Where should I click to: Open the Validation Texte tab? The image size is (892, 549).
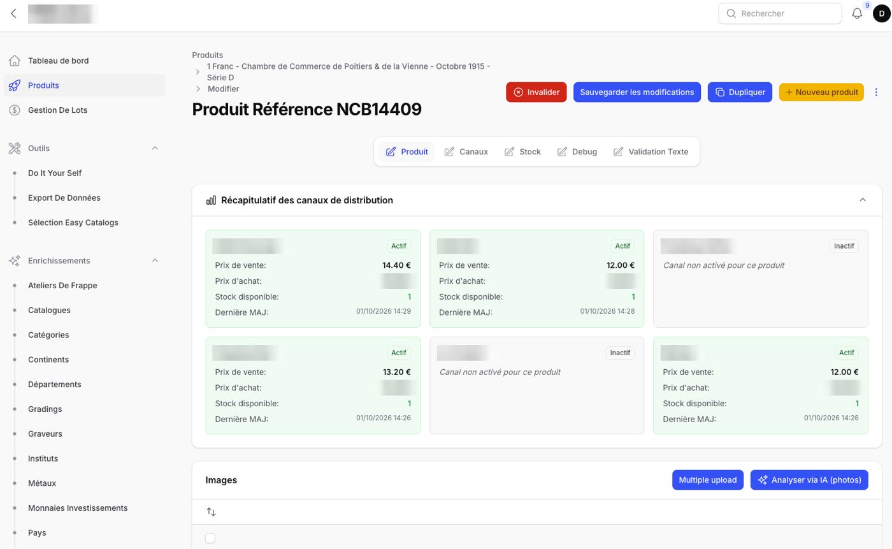coord(651,152)
